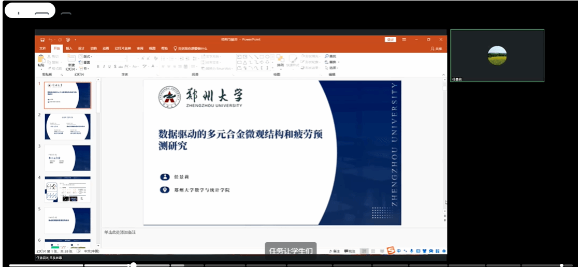Open the Replace (替换) dropdown

click(x=332, y=62)
